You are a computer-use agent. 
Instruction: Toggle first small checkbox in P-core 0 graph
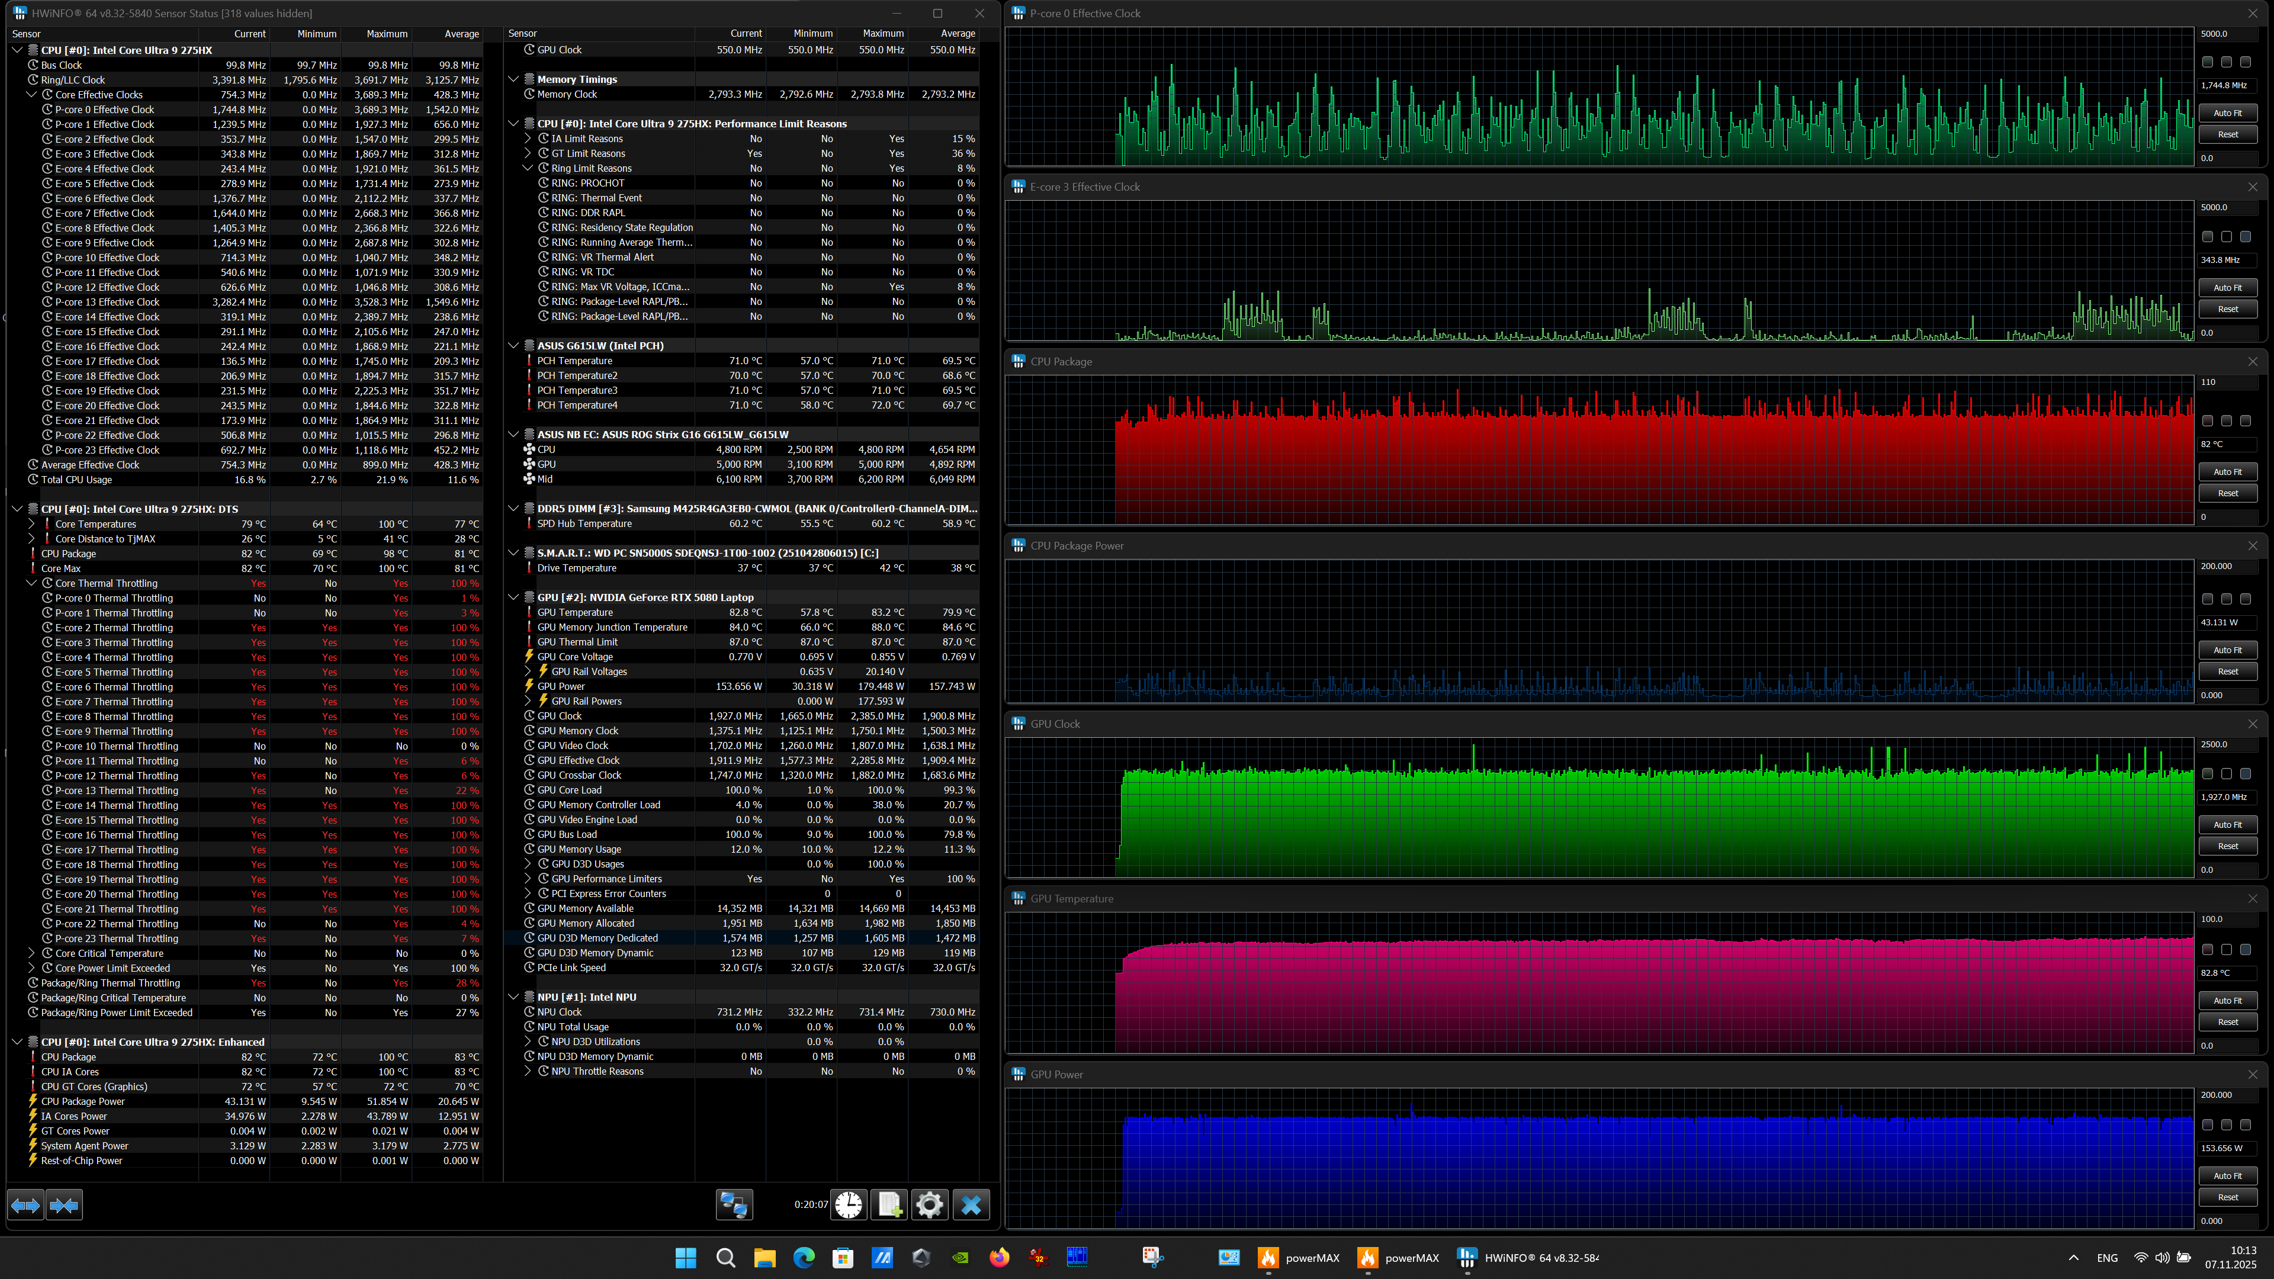pyautogui.click(x=2207, y=62)
